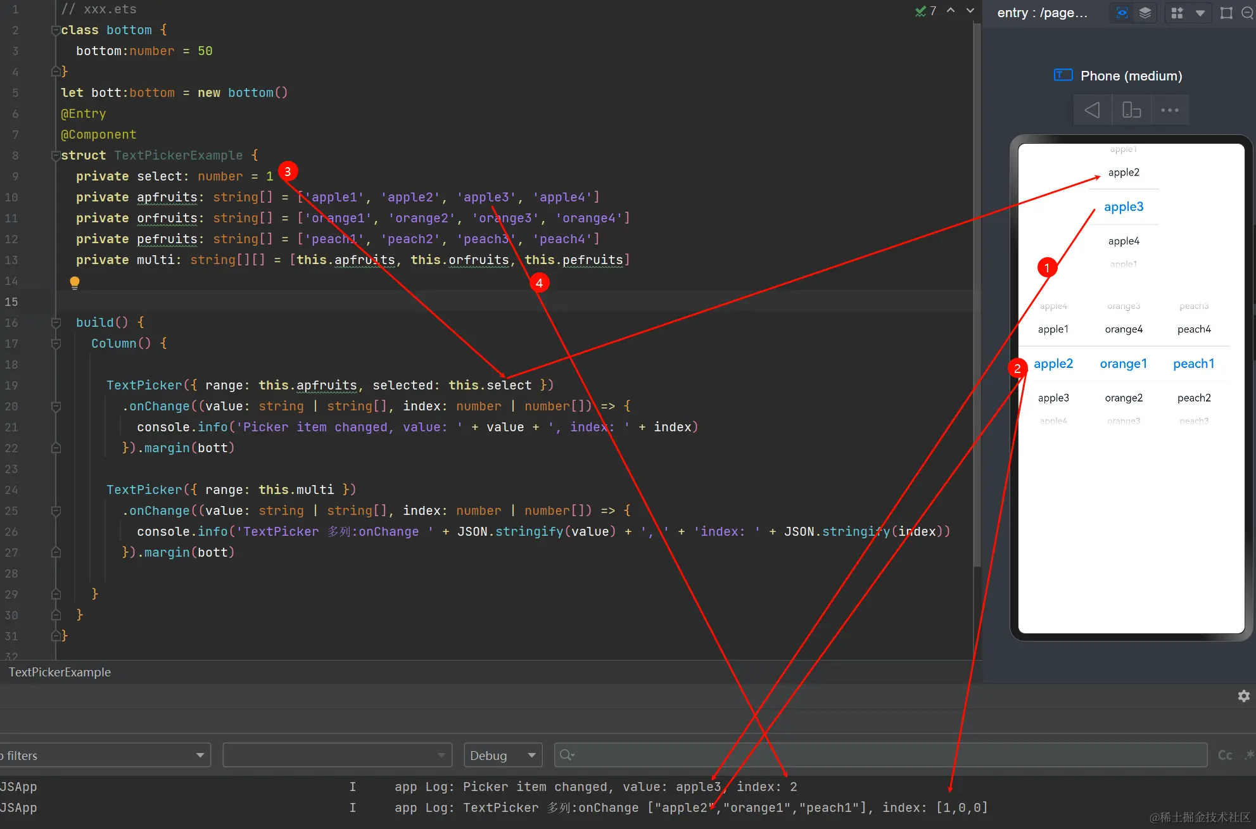This screenshot has height=829, width=1256.
Task: Select apple1 in the multi-column picker
Action: coord(1053,329)
